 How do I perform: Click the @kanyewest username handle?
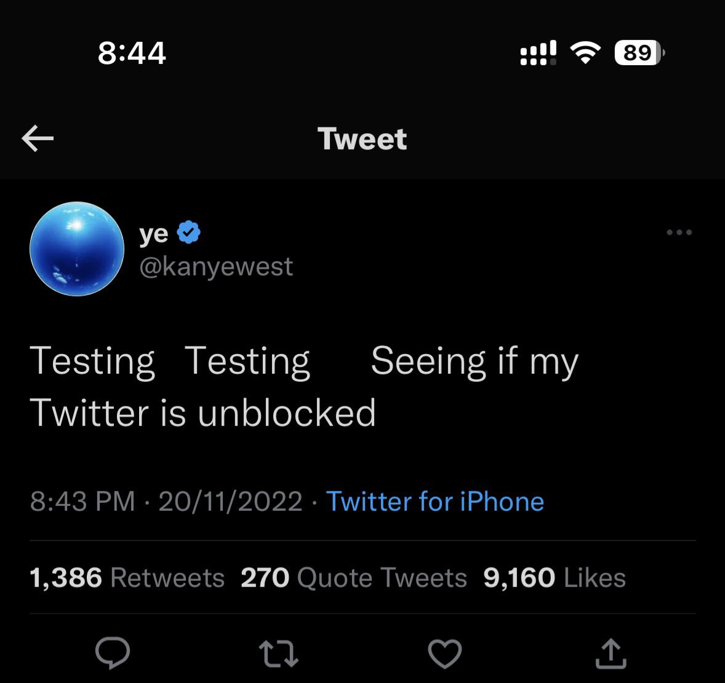tap(215, 266)
